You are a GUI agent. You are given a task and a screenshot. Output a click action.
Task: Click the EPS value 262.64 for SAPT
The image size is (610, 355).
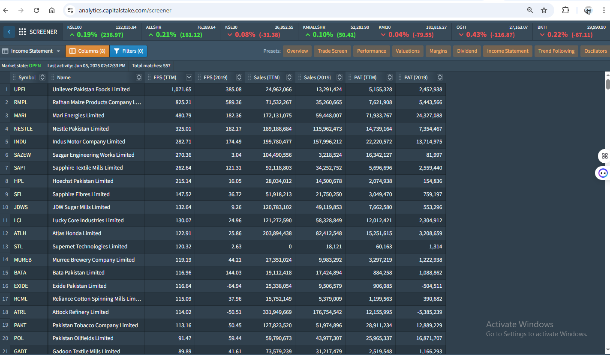183,168
